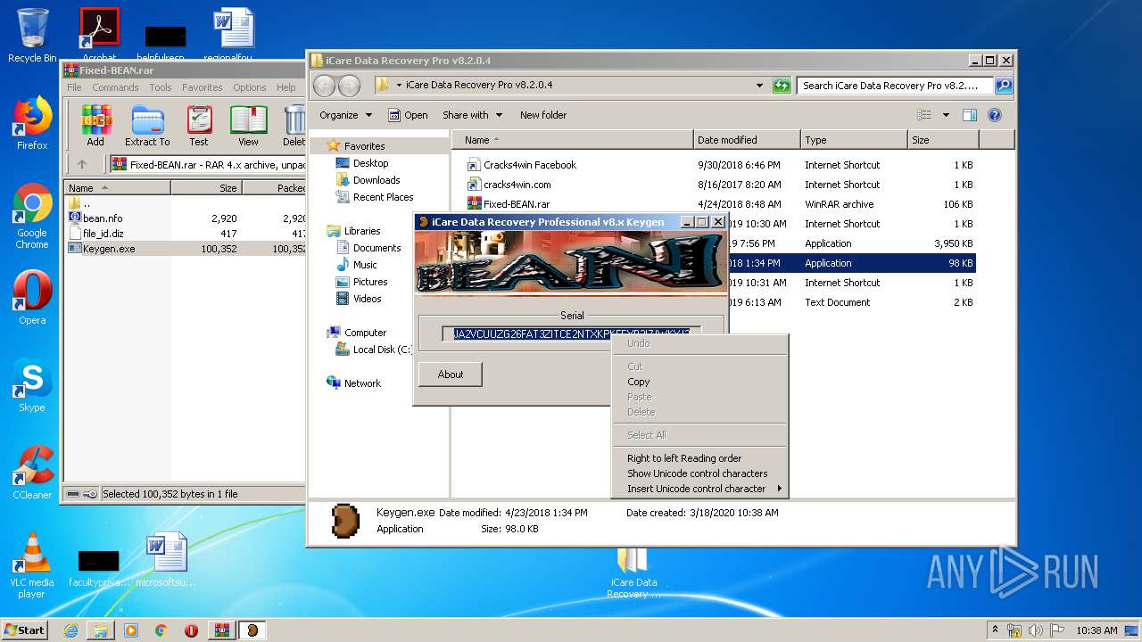This screenshot has height=642, width=1142.
Task: Select Cracks4win Facebook shortcut file
Action: (530, 165)
